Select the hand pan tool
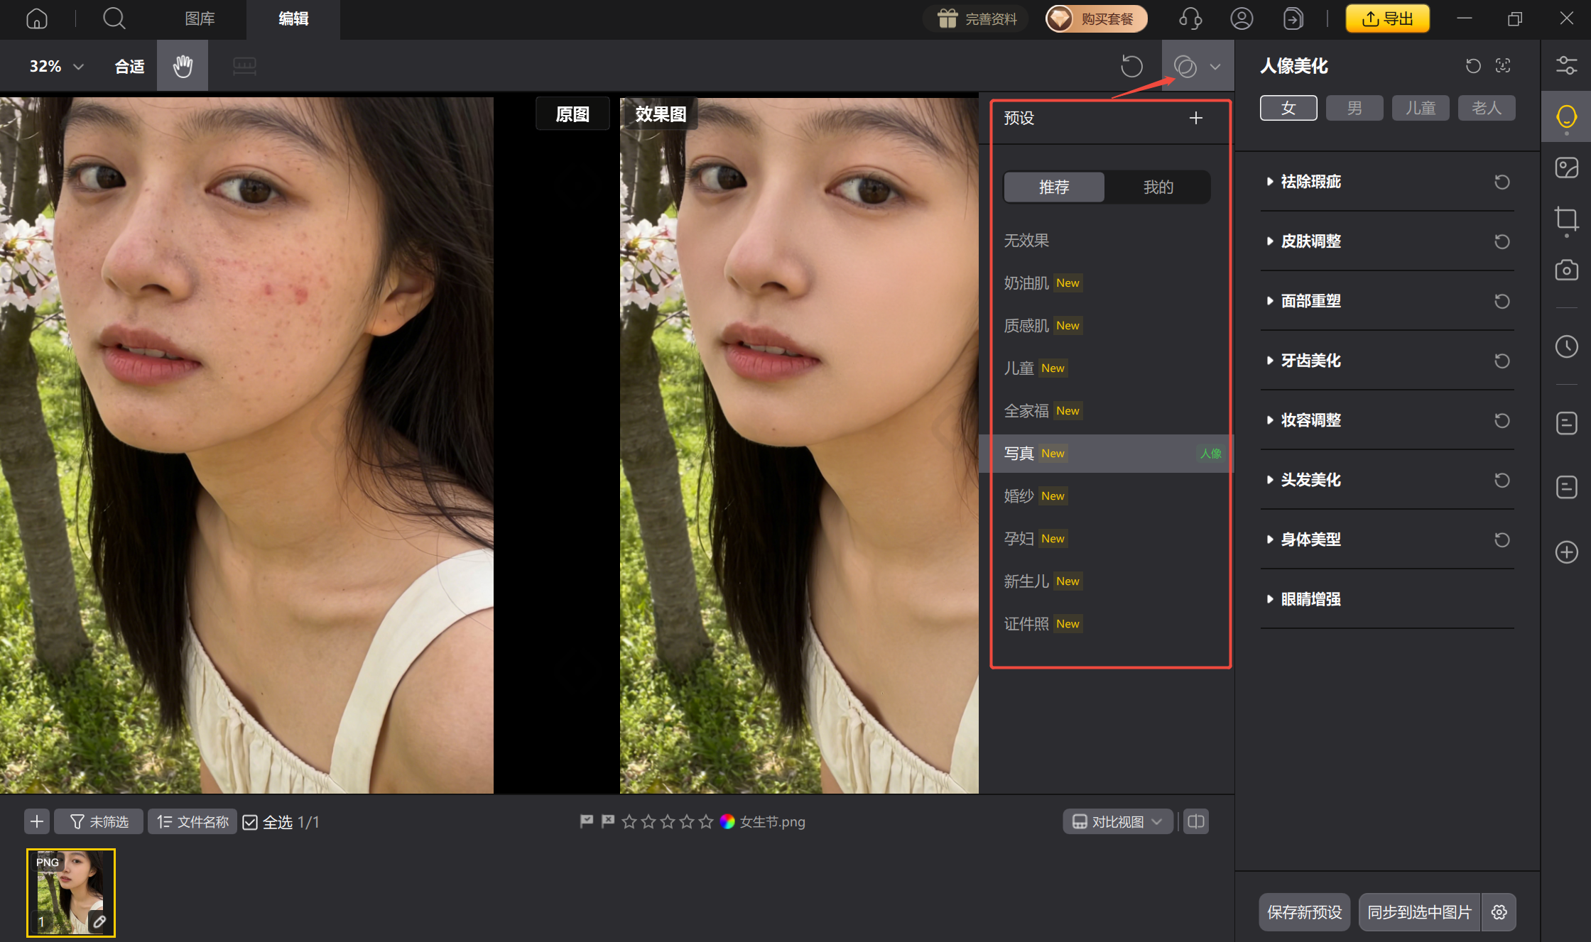The image size is (1591, 942). (x=183, y=66)
